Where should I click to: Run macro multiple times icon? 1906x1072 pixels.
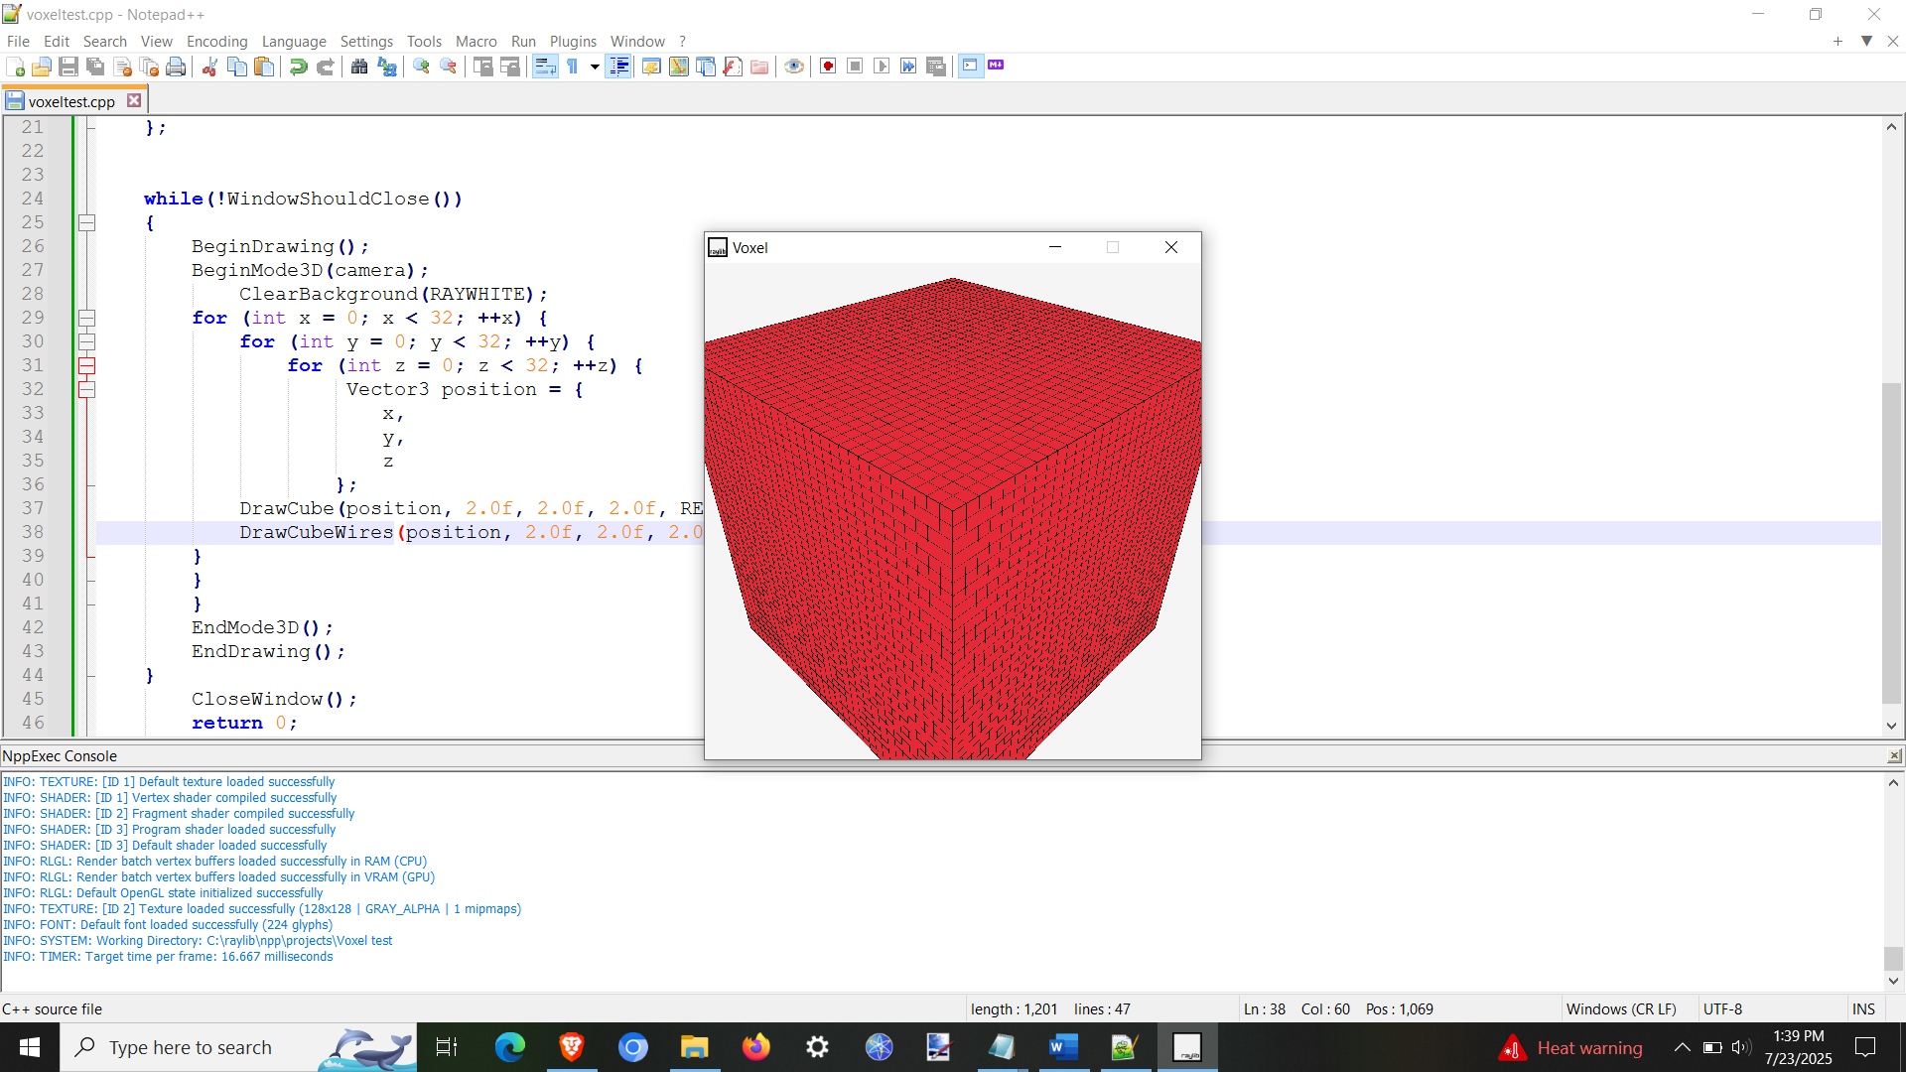tap(908, 67)
